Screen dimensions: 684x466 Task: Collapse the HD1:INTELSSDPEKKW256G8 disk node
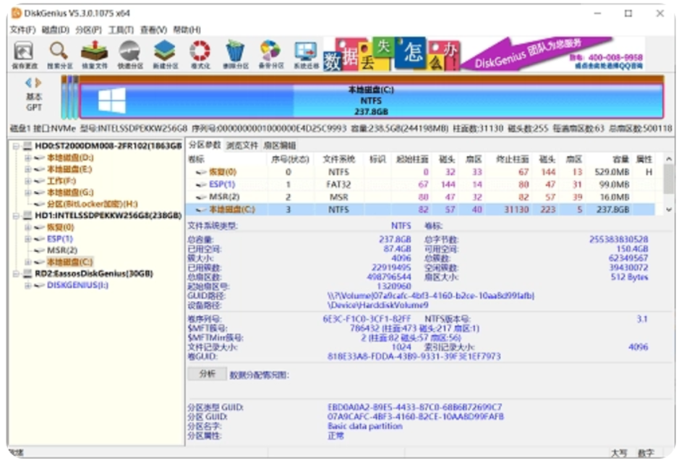[16, 216]
